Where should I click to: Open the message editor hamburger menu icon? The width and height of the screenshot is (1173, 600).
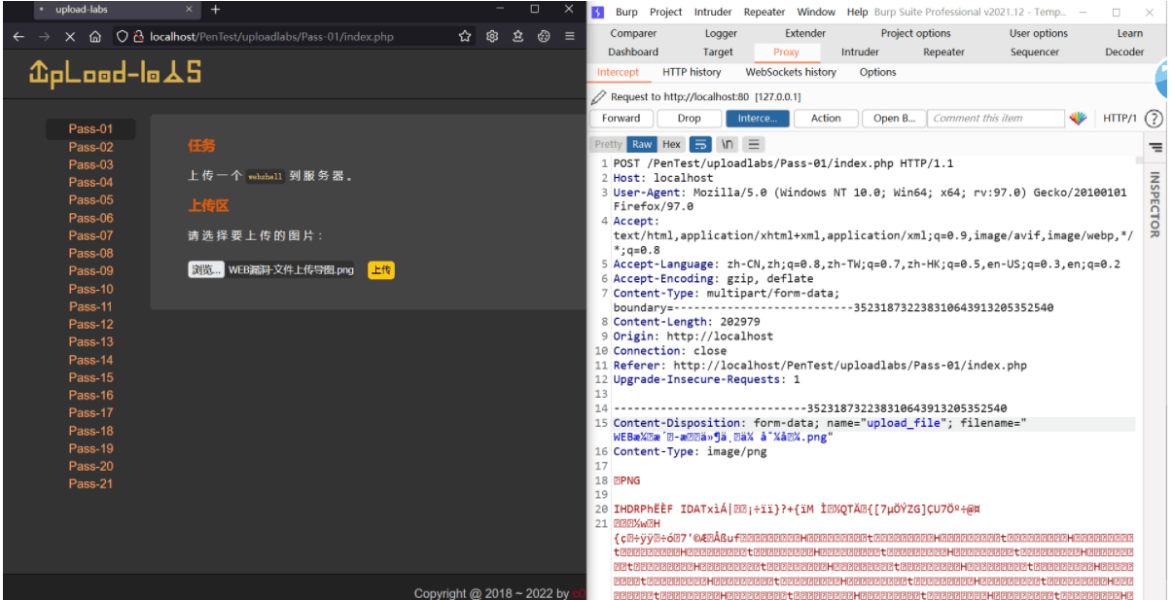click(x=754, y=144)
